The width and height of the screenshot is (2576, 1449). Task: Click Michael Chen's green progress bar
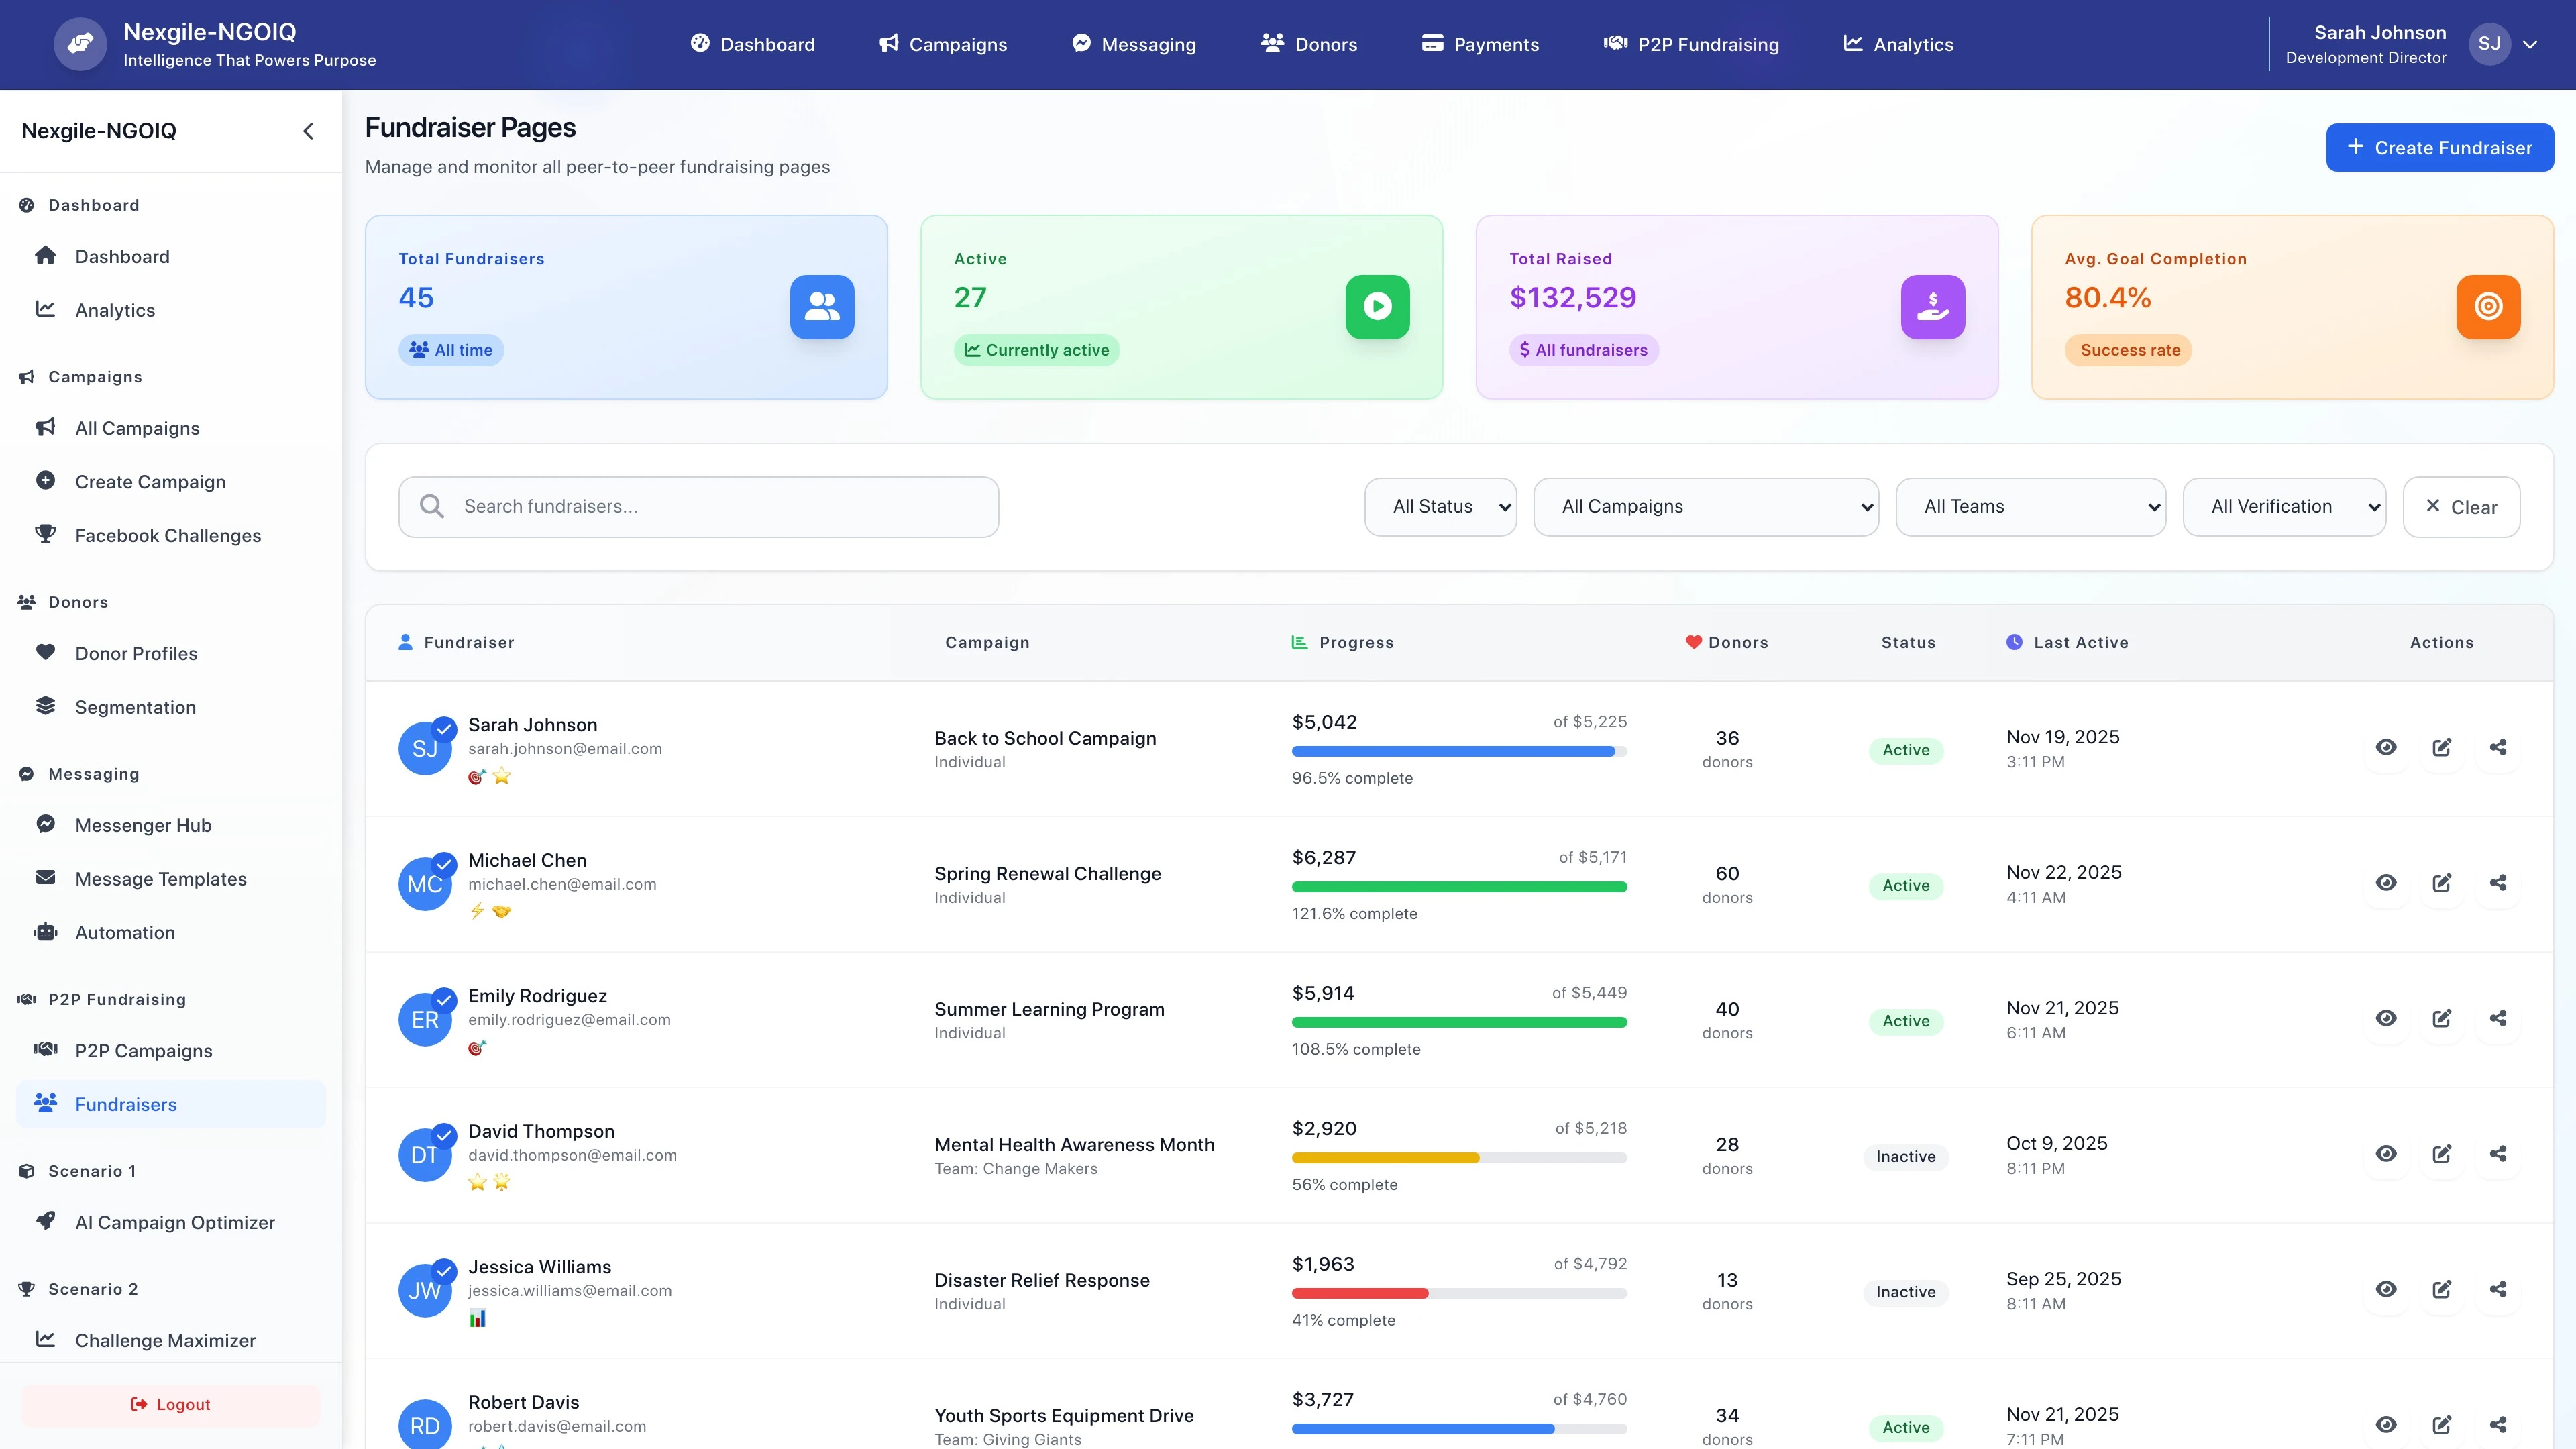coord(1459,886)
